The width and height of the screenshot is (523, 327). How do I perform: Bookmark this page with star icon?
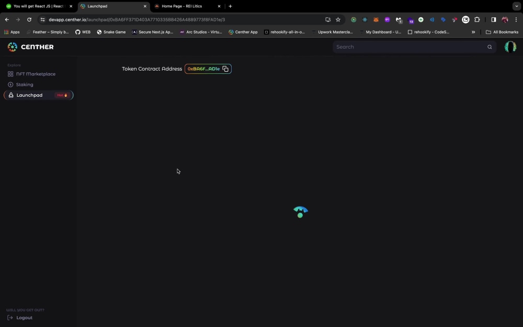(x=338, y=20)
